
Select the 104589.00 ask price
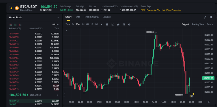pyautogui.click(x=14, y=47)
